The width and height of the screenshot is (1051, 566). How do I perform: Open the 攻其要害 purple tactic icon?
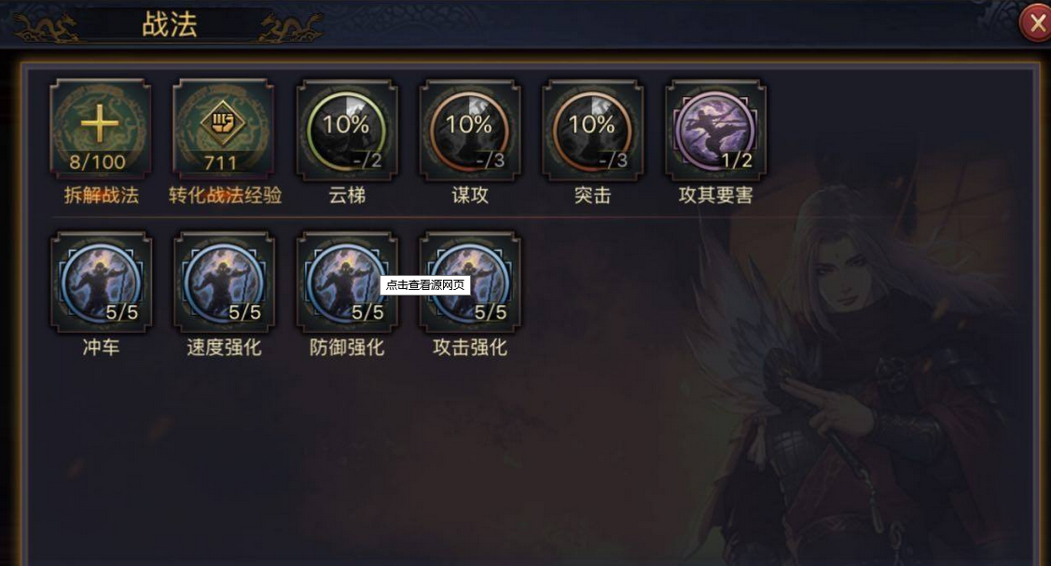click(715, 130)
